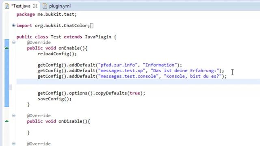
Task: Click the Java file icon on Test.java tab
Action: click(x=7, y=6)
